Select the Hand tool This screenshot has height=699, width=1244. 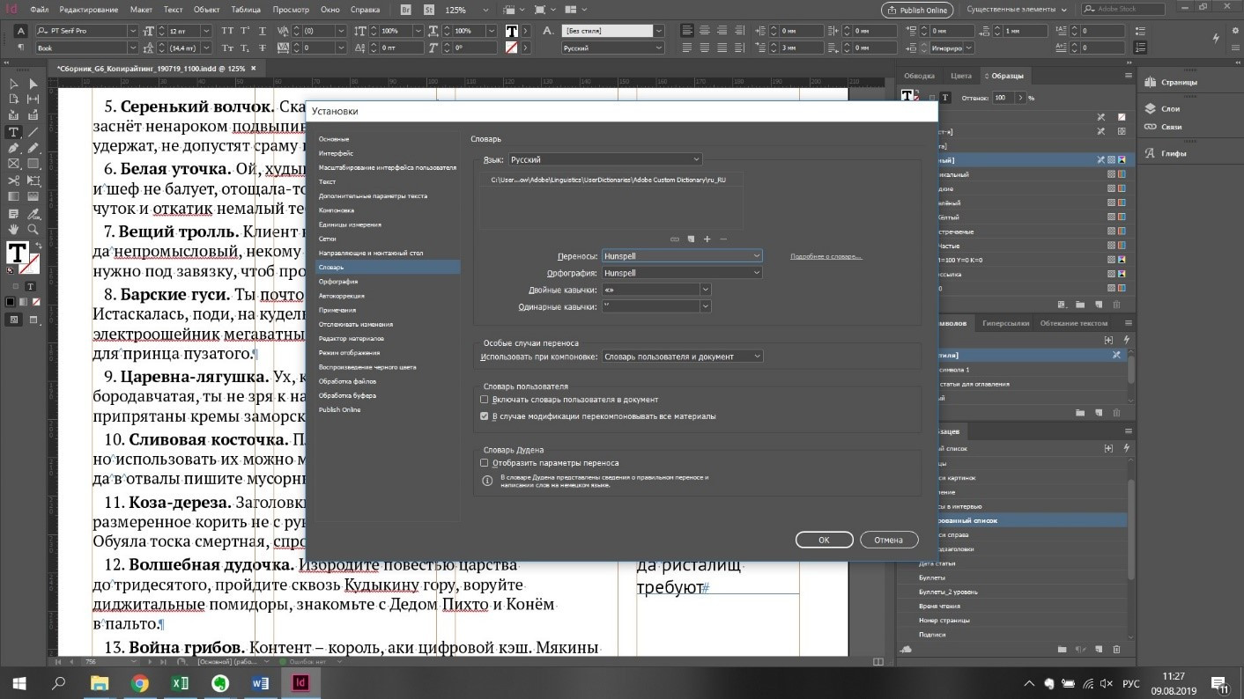[x=13, y=229]
